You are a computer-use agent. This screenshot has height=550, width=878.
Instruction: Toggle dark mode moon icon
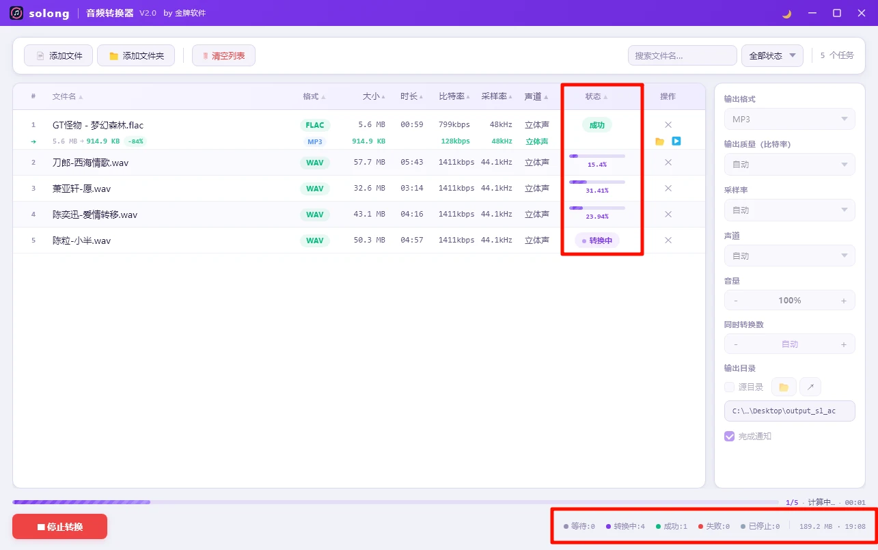786,14
